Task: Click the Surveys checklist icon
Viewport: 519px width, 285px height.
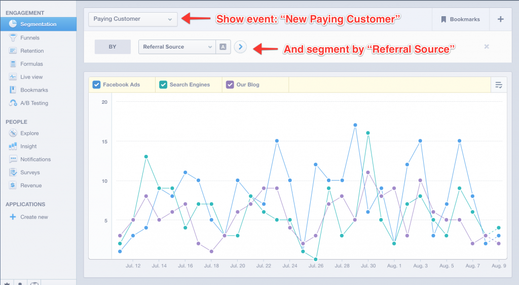Action: [13, 172]
